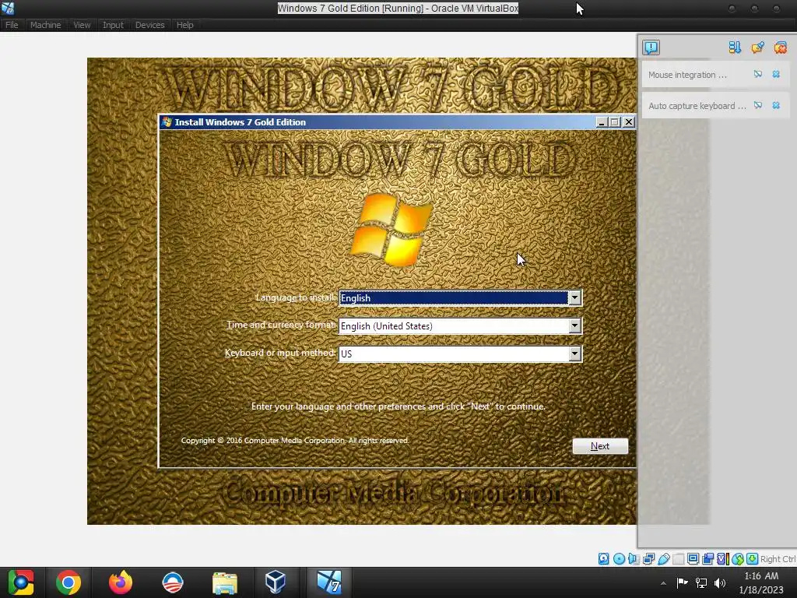The height and width of the screenshot is (598, 797).
Task: Toggle notification sort order icon
Action: (x=735, y=47)
